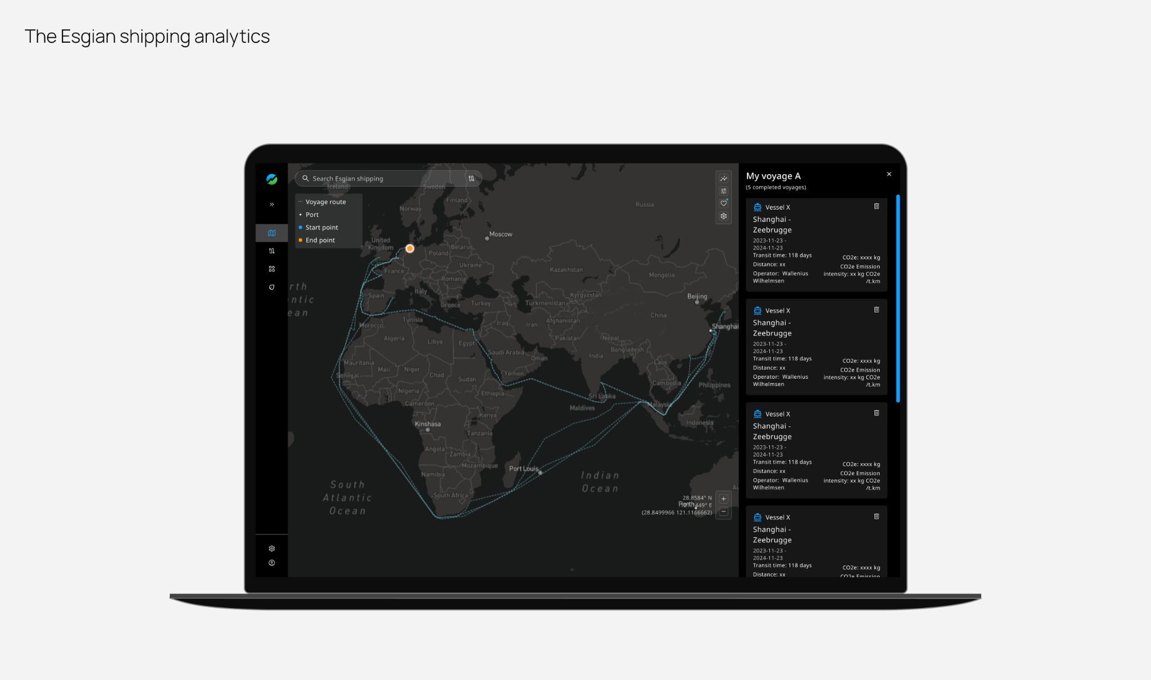Viewport: 1151px width, 680px height.
Task: Open the route icon in the left sidebar
Action: (x=271, y=251)
